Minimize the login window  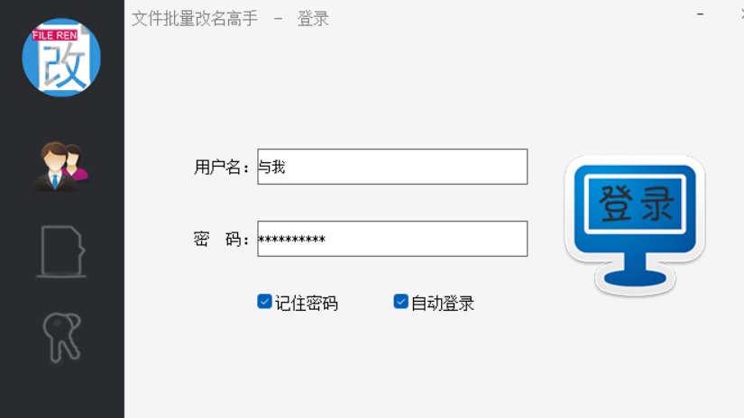(701, 14)
